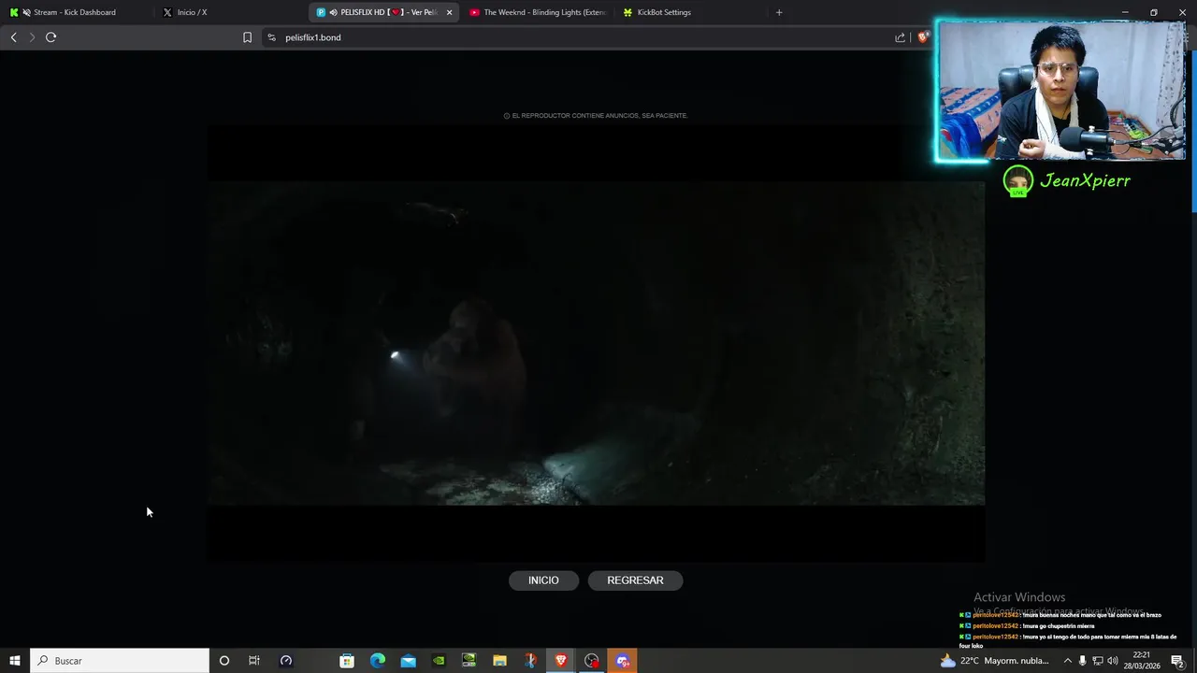
Task: Open File Explorer from the taskbar
Action: pos(499,661)
